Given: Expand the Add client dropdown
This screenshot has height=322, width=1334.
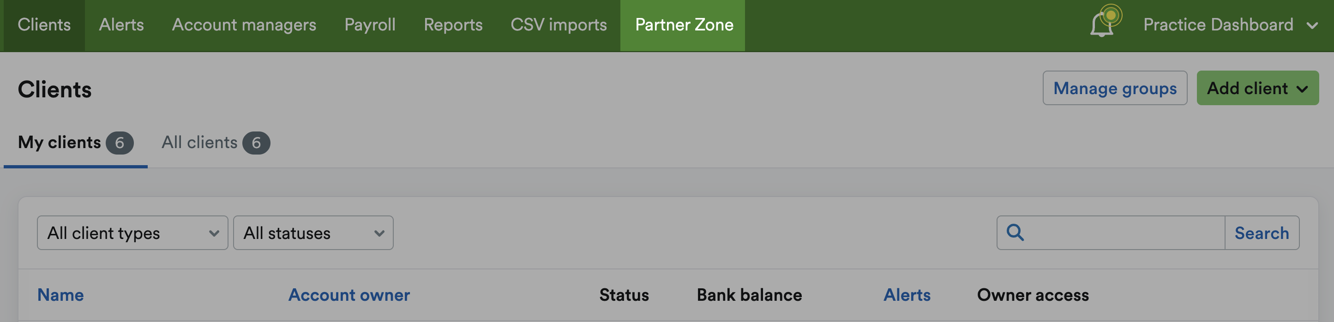Looking at the screenshot, I should tap(1257, 88).
